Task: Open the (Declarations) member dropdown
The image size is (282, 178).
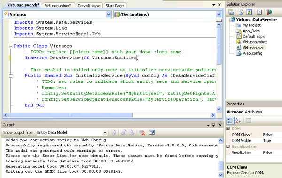Action: [219, 15]
